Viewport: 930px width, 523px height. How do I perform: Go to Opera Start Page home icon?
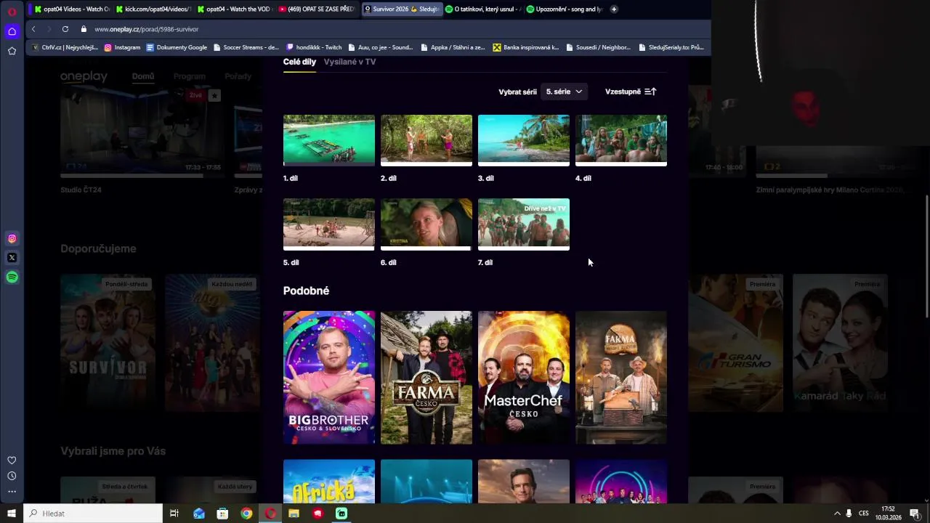click(x=12, y=31)
